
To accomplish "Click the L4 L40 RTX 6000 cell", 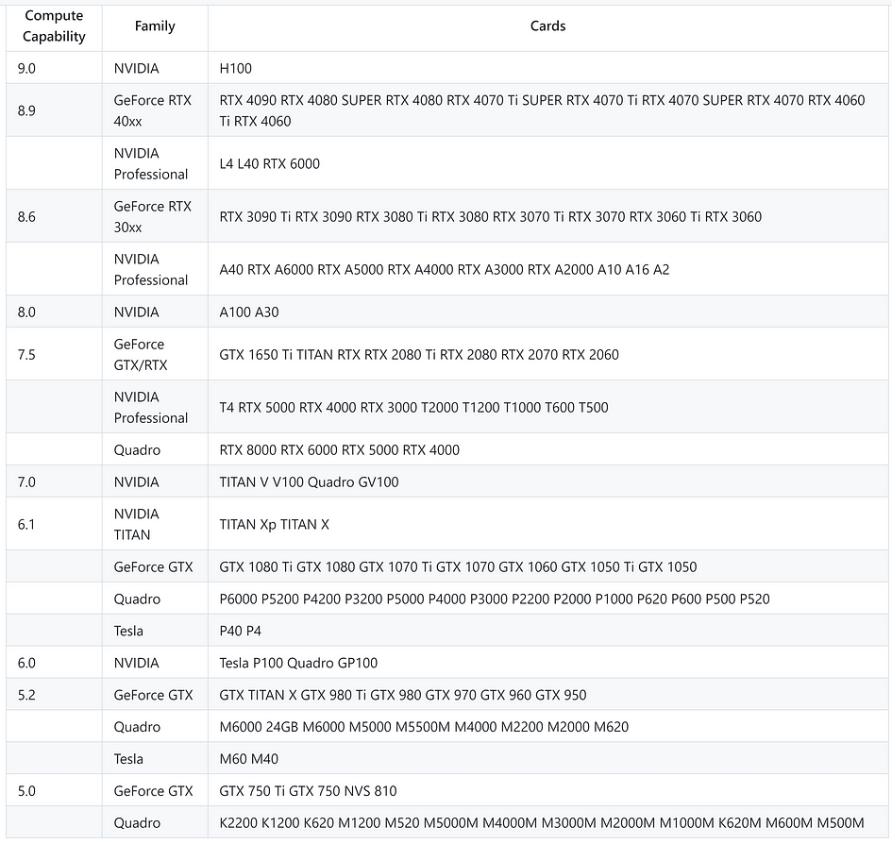I will click(x=547, y=163).
